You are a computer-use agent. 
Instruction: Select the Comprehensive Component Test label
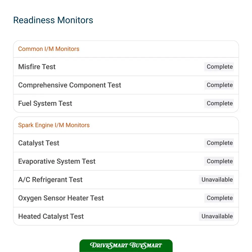pos(70,85)
